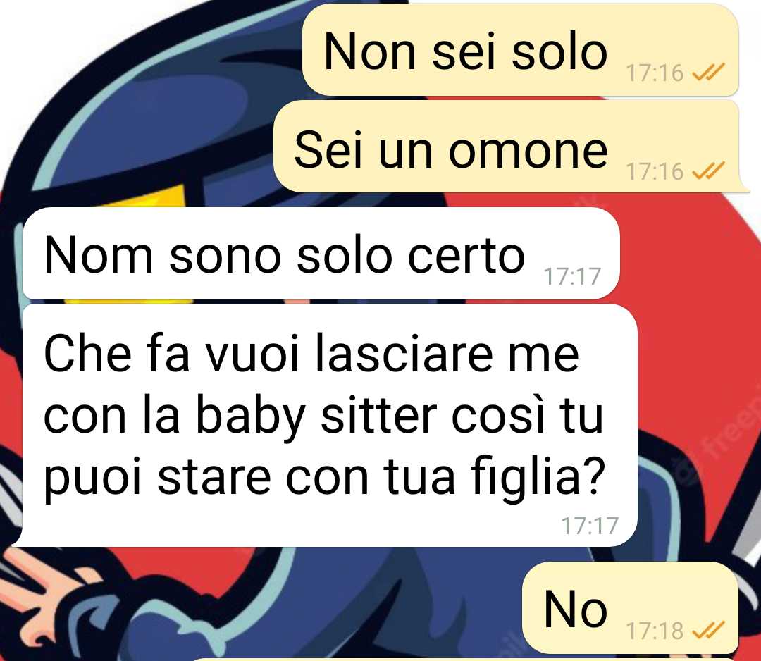Tap the "Non sei solo" message bubble
Image resolution: width=761 pixels, height=661 pixels.
pyautogui.click(x=520, y=49)
